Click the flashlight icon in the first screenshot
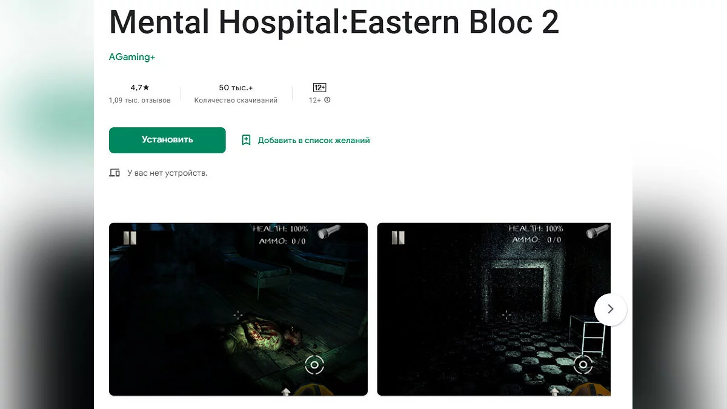727x409 pixels. 330,232
